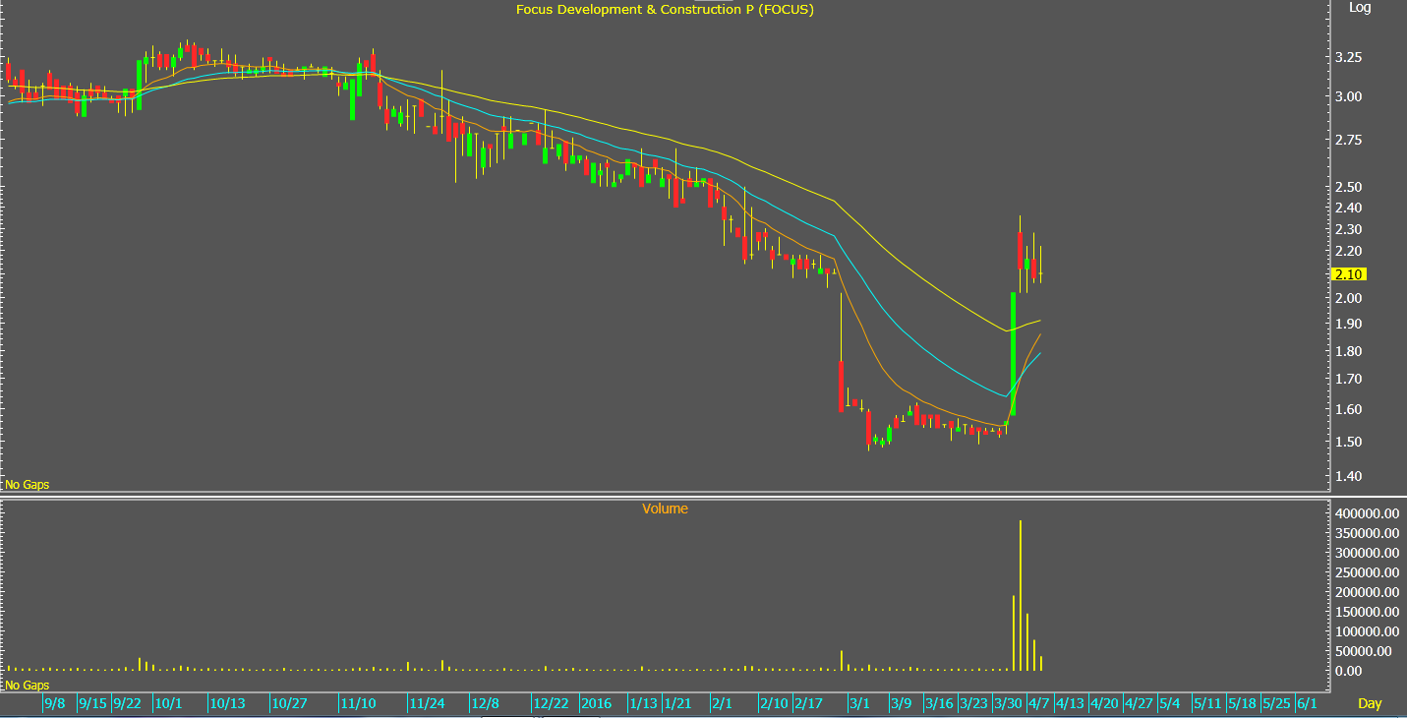This screenshot has width=1407, height=718.
Task: Click the 9/8 date marker
Action: (x=55, y=703)
